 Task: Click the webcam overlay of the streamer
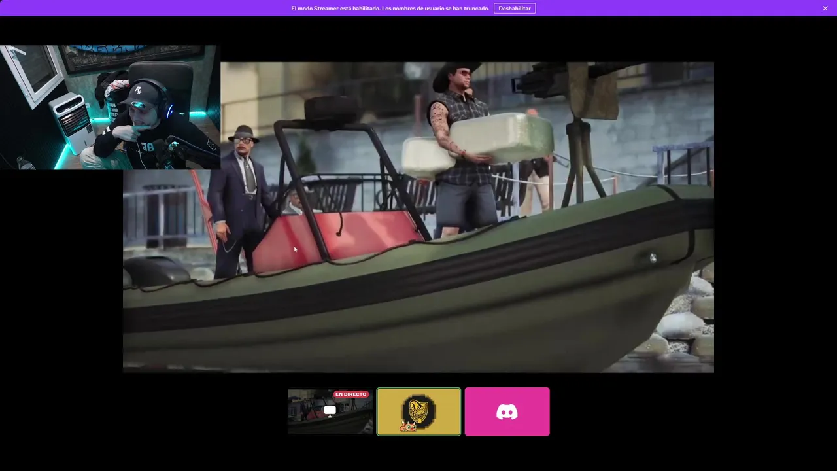point(110,107)
